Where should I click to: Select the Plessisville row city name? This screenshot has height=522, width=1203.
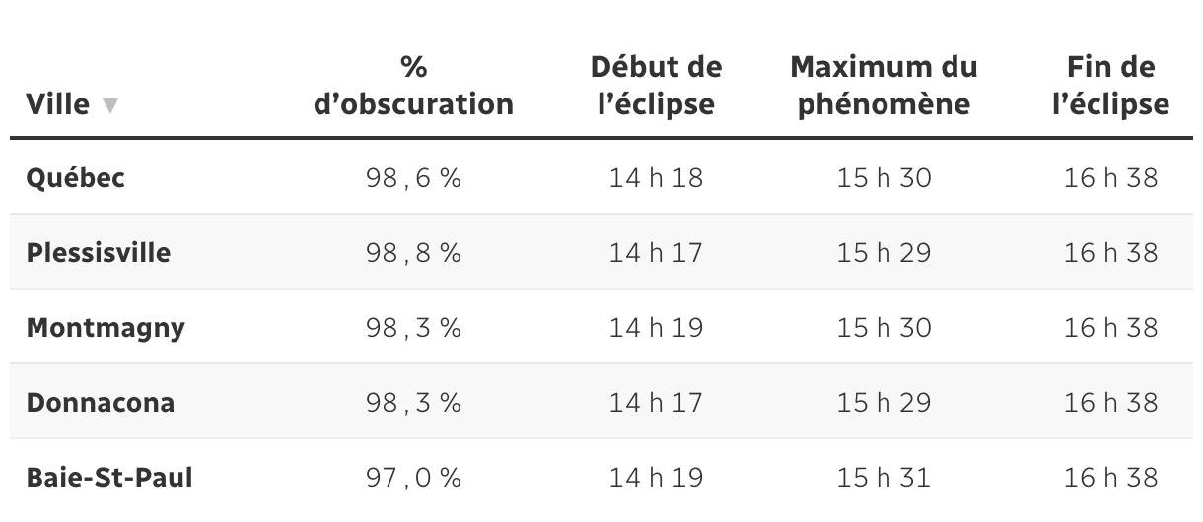pyautogui.click(x=99, y=253)
